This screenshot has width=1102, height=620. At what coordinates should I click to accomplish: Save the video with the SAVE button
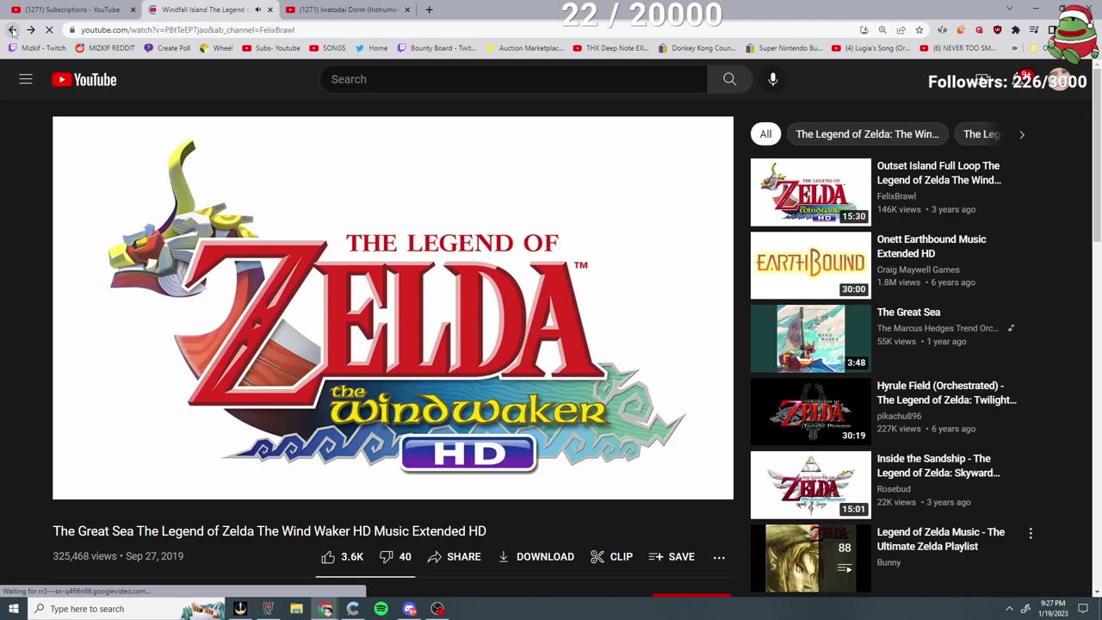point(672,557)
